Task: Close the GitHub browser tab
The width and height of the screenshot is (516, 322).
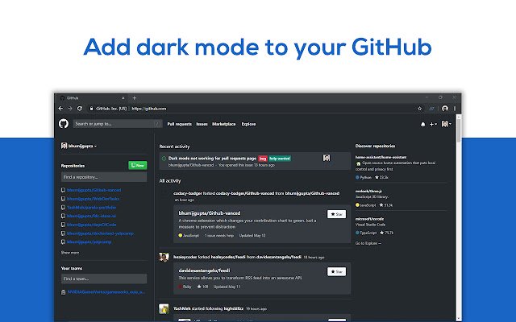Action: click(x=123, y=98)
